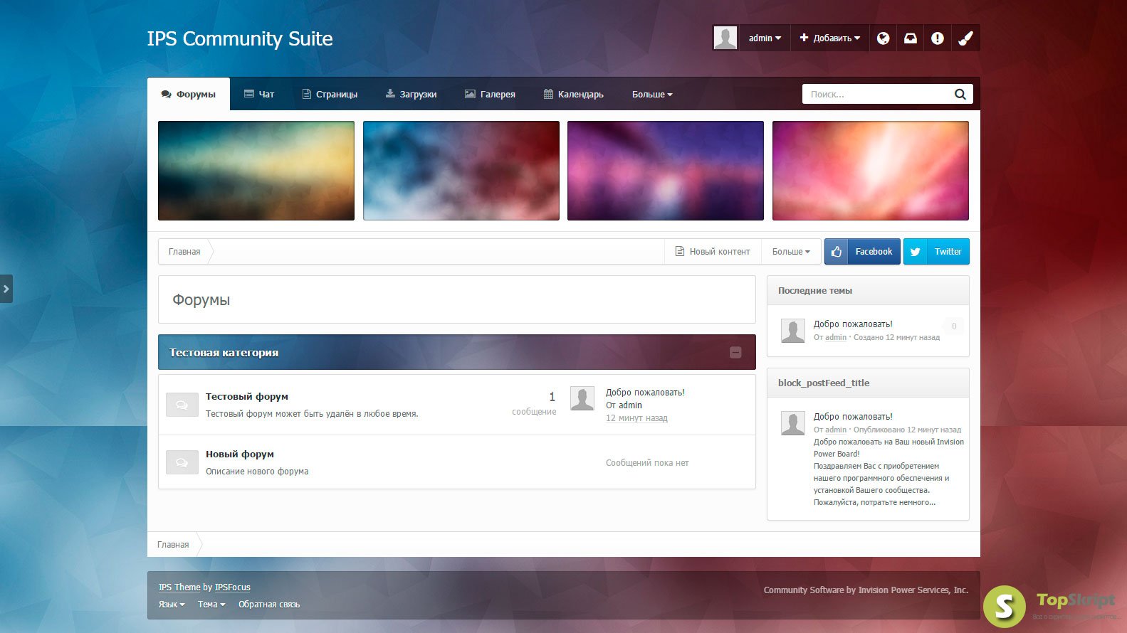Select the yellow-teal blurred background thumbnail
The height and width of the screenshot is (633, 1127).
click(256, 171)
